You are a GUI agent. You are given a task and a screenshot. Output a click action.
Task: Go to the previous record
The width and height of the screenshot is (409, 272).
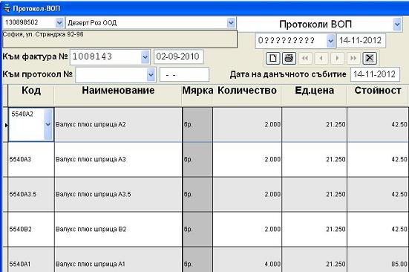click(321, 58)
